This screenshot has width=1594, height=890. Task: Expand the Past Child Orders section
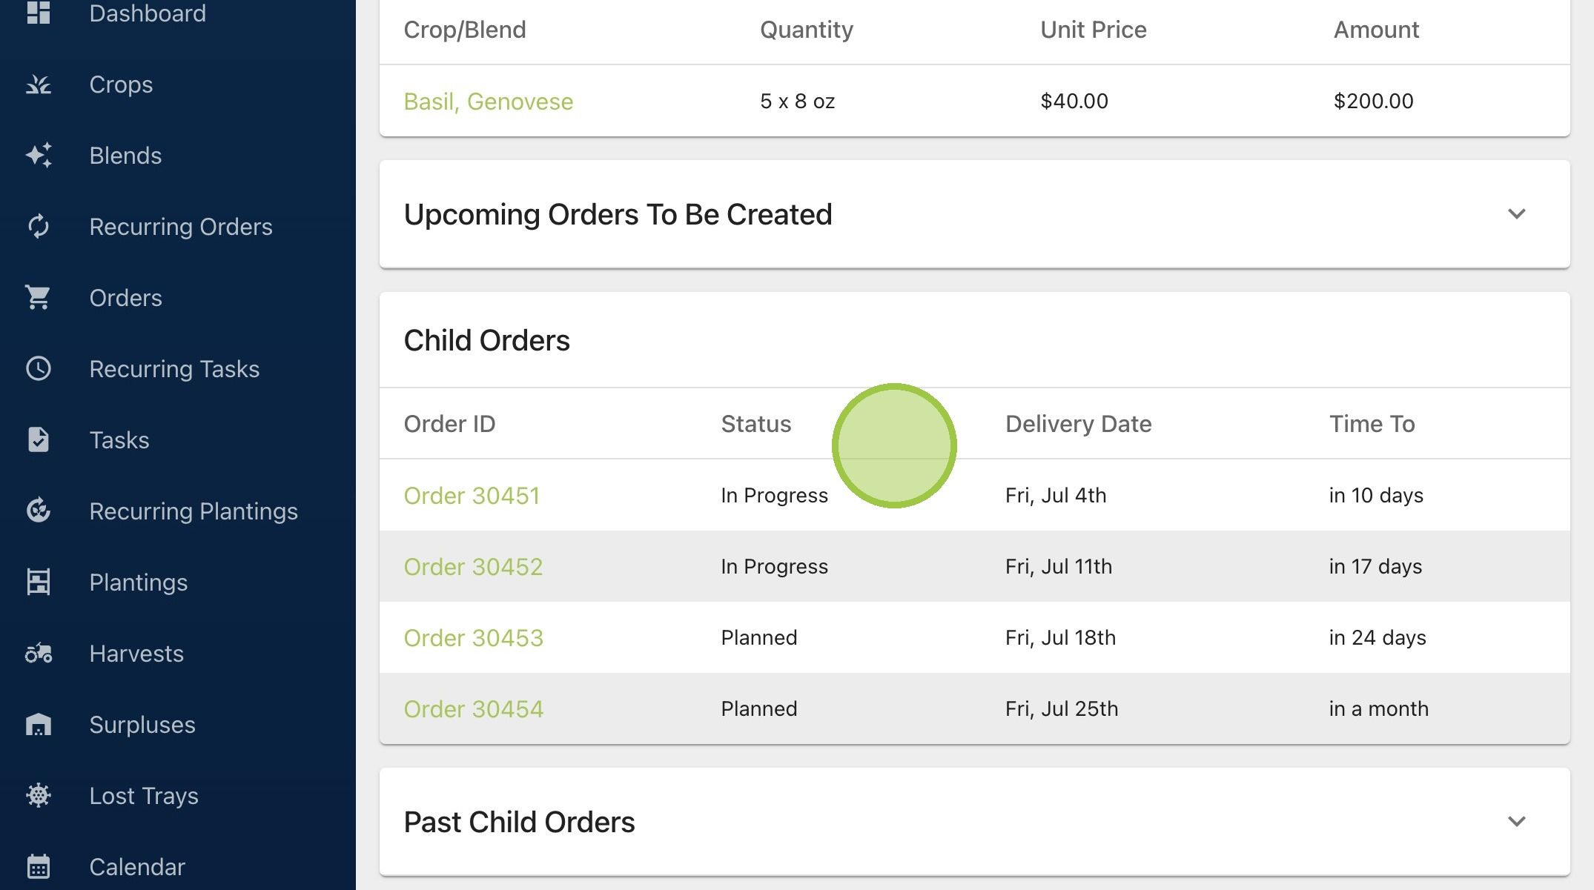1517,822
